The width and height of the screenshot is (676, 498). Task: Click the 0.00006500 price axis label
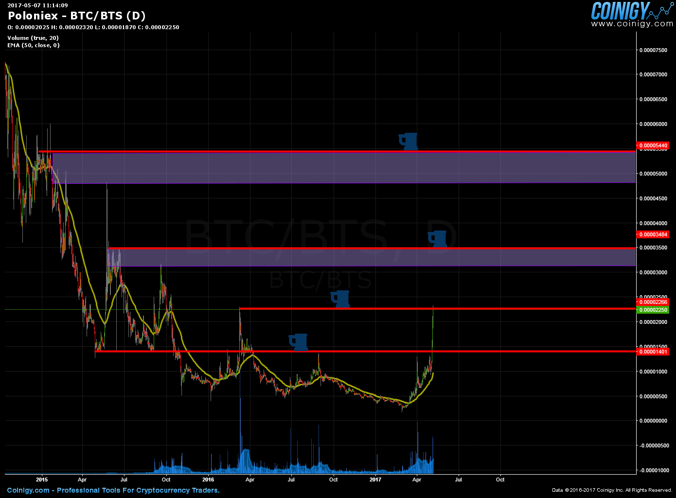click(653, 99)
